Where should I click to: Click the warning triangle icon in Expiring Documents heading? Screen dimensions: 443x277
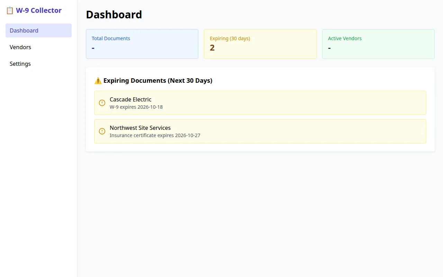[98, 81]
